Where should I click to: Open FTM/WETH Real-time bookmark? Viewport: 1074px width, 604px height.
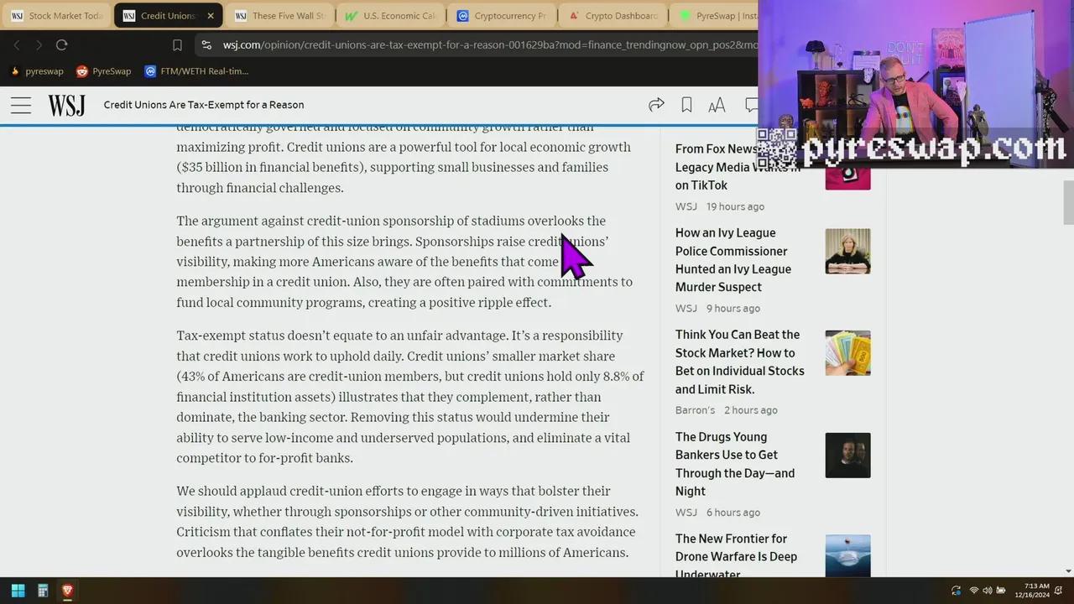tap(196, 71)
